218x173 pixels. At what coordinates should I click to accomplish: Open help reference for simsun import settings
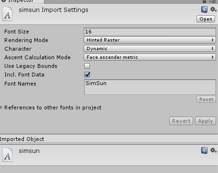pyautogui.click(x=204, y=10)
